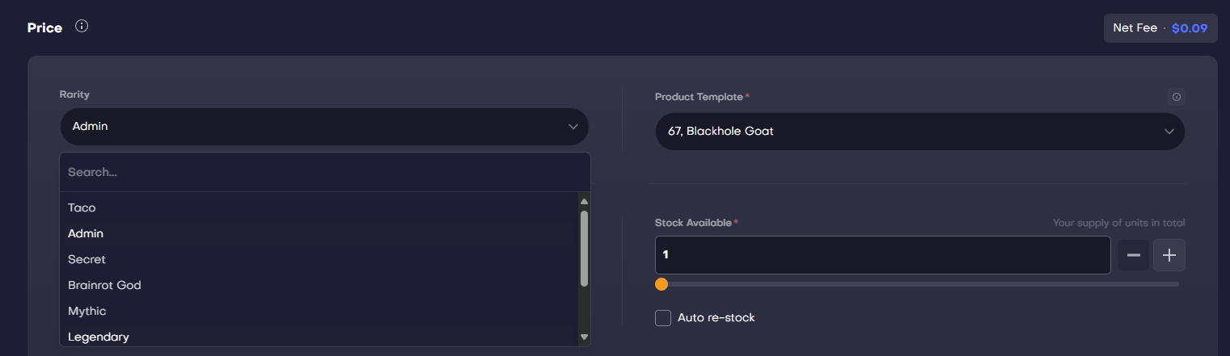Select Taco from the rarity list

click(82, 207)
